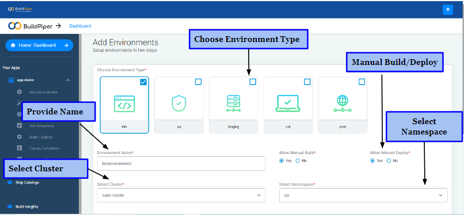This screenshot has height=215, width=464.
Task: Select the staging environment card label
Action: click(234, 126)
